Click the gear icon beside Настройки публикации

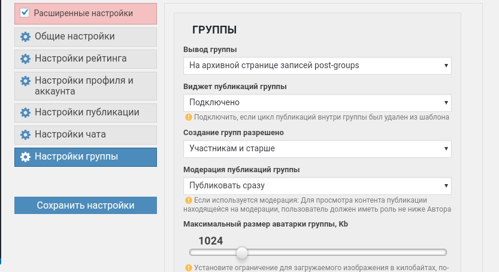(x=25, y=112)
